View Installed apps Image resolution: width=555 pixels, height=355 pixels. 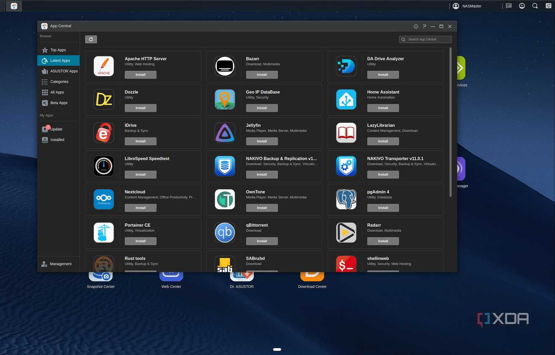pyautogui.click(x=58, y=140)
